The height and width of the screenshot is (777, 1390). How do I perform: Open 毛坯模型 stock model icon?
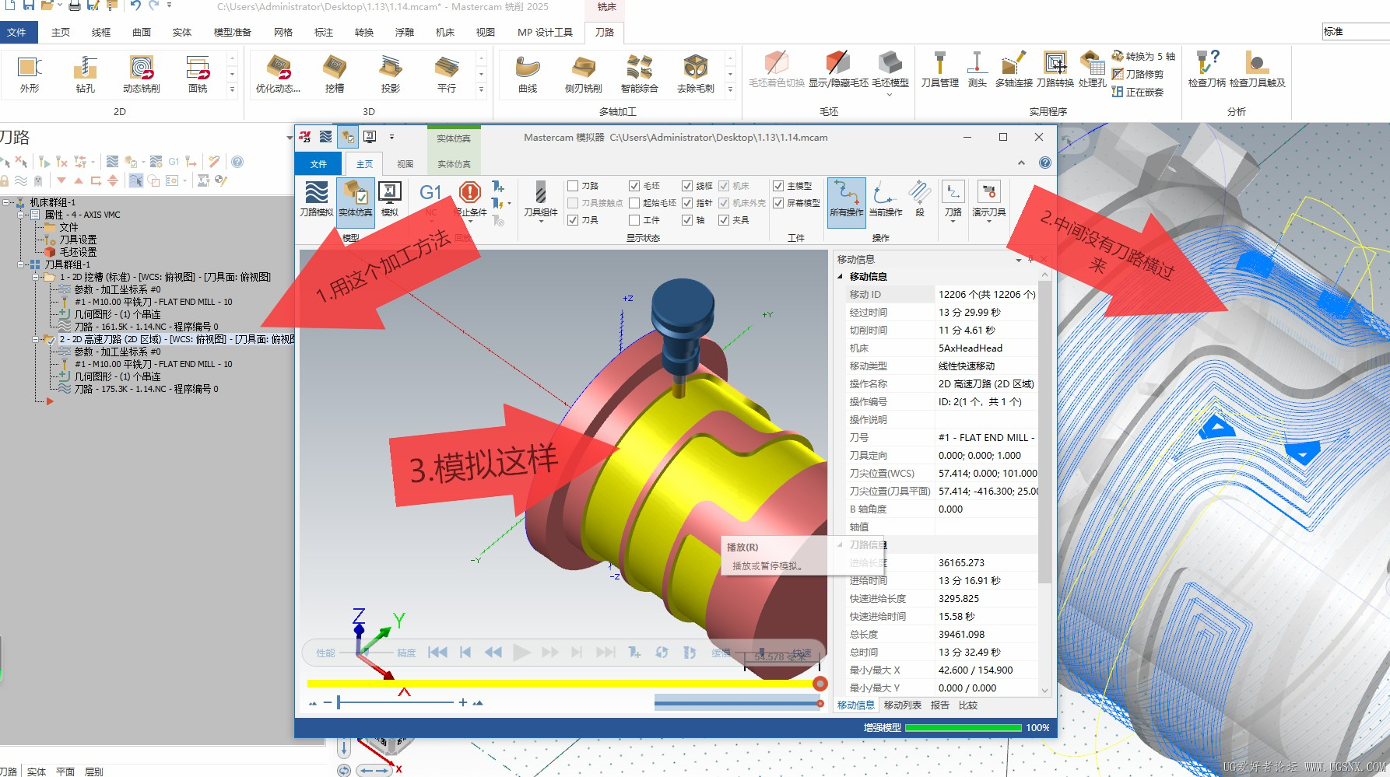coord(890,70)
